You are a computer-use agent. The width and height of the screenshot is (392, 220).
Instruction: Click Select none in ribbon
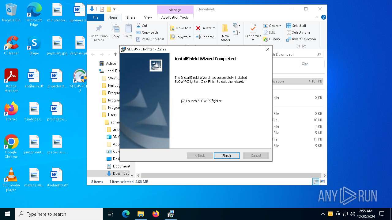click(x=298, y=32)
